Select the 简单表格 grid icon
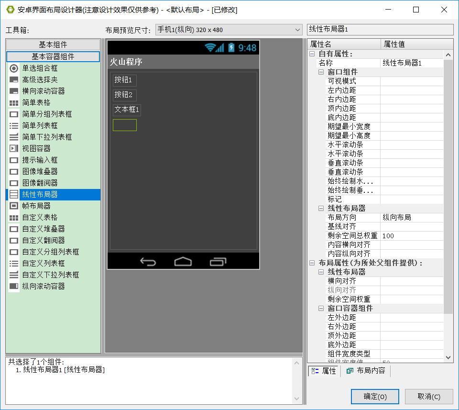Image resolution: width=459 pixels, height=410 pixels. click(14, 103)
